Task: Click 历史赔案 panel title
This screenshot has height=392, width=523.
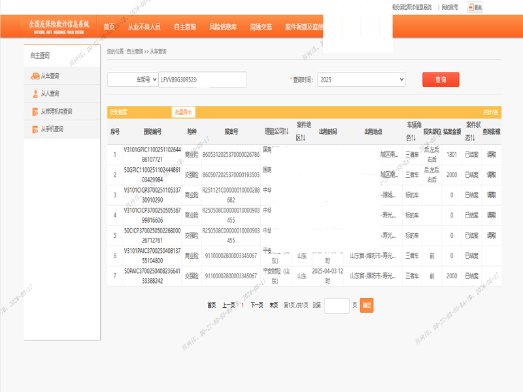Action: 119,112
